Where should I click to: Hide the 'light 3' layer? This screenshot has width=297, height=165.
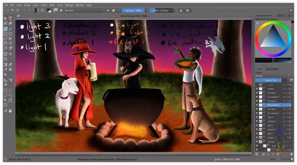click(257, 117)
